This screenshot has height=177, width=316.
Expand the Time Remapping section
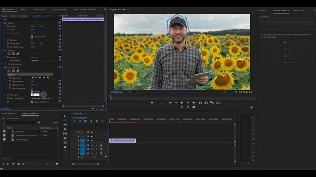coord(2,64)
